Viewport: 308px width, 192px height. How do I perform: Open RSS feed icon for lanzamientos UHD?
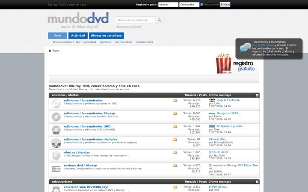tap(175, 127)
